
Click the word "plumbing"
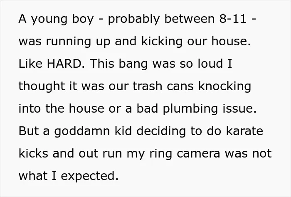pos(190,109)
